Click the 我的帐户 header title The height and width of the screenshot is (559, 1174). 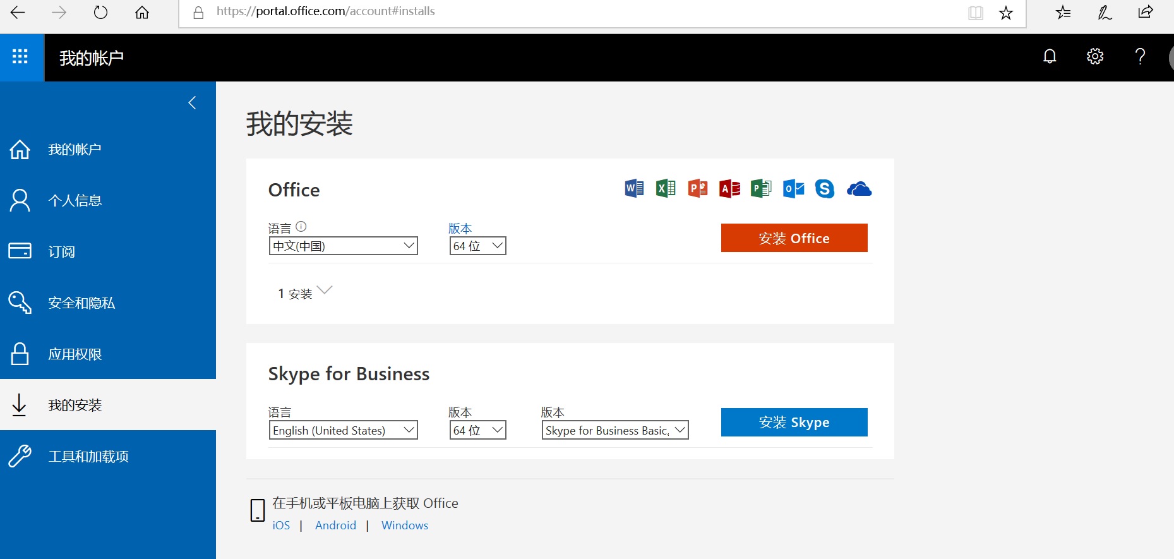click(x=92, y=57)
